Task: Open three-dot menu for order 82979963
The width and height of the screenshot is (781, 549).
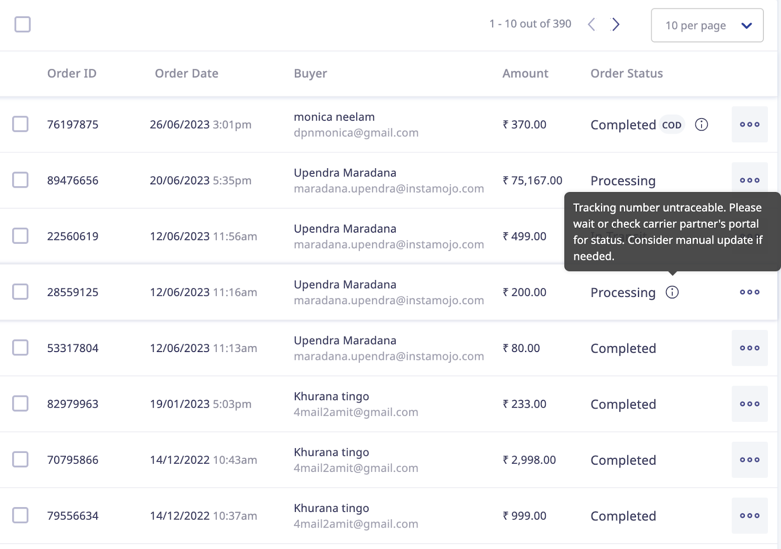Action: pyautogui.click(x=749, y=404)
